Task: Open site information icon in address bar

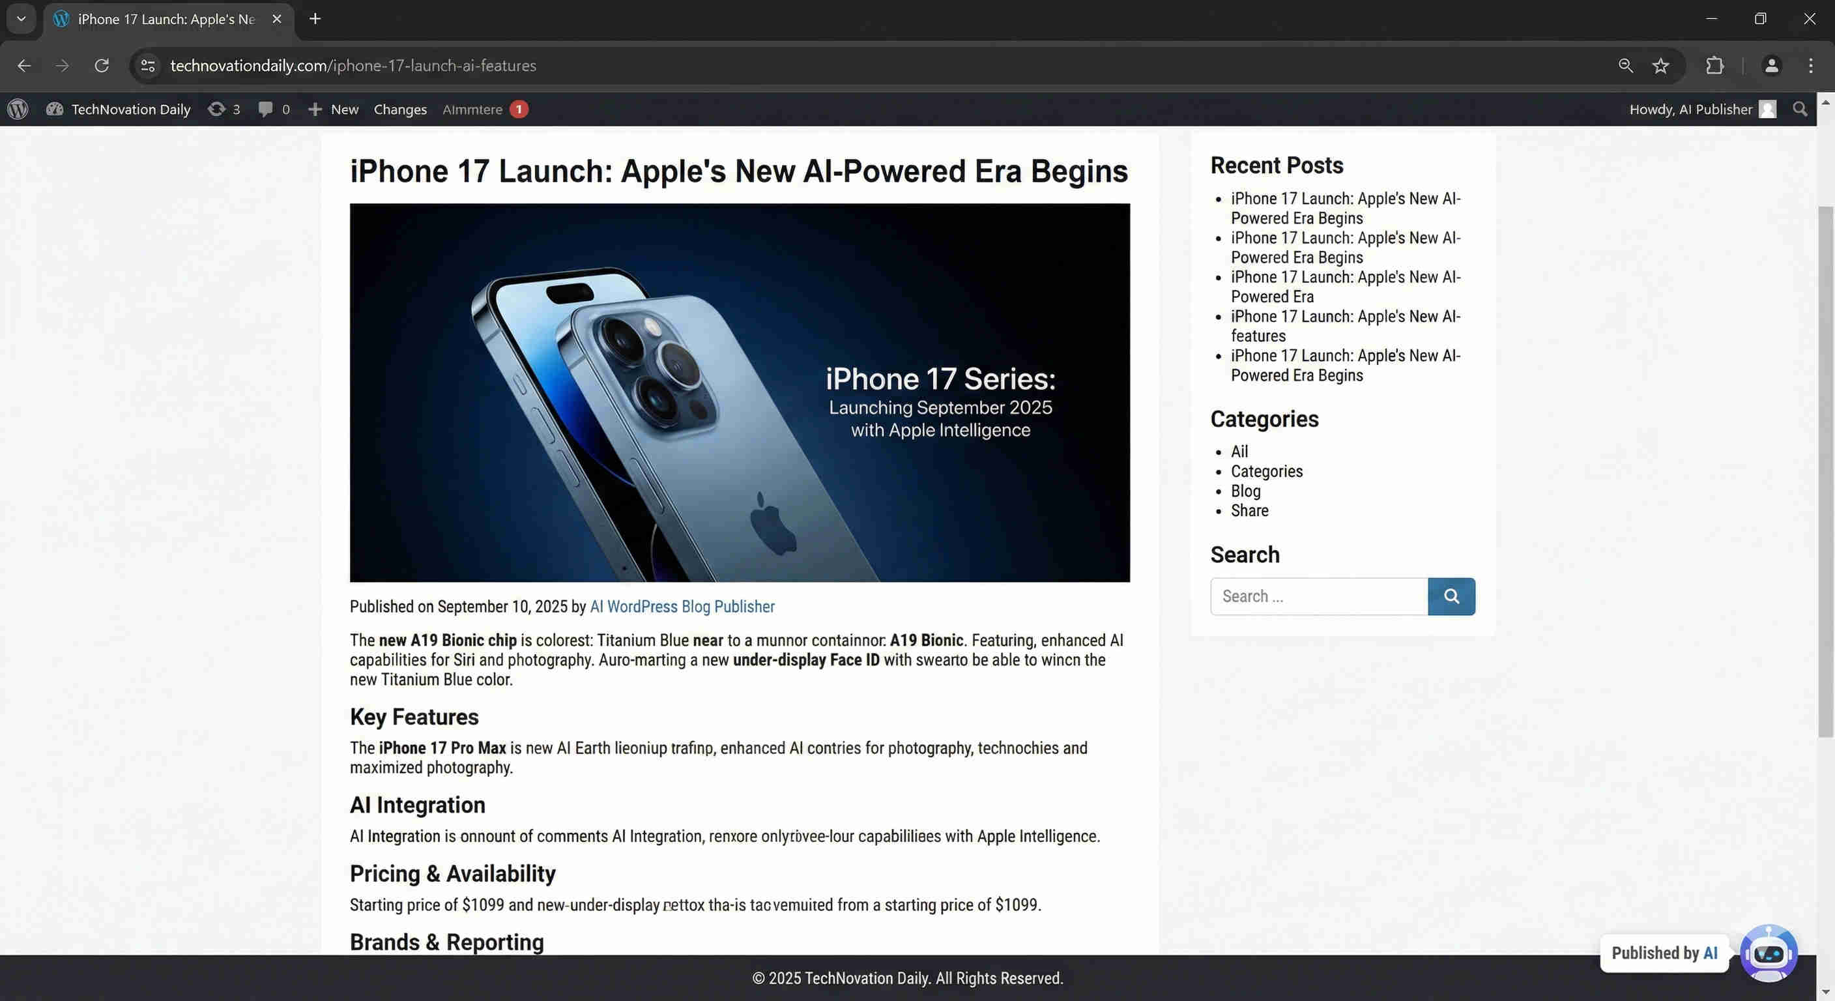Action: [147, 66]
